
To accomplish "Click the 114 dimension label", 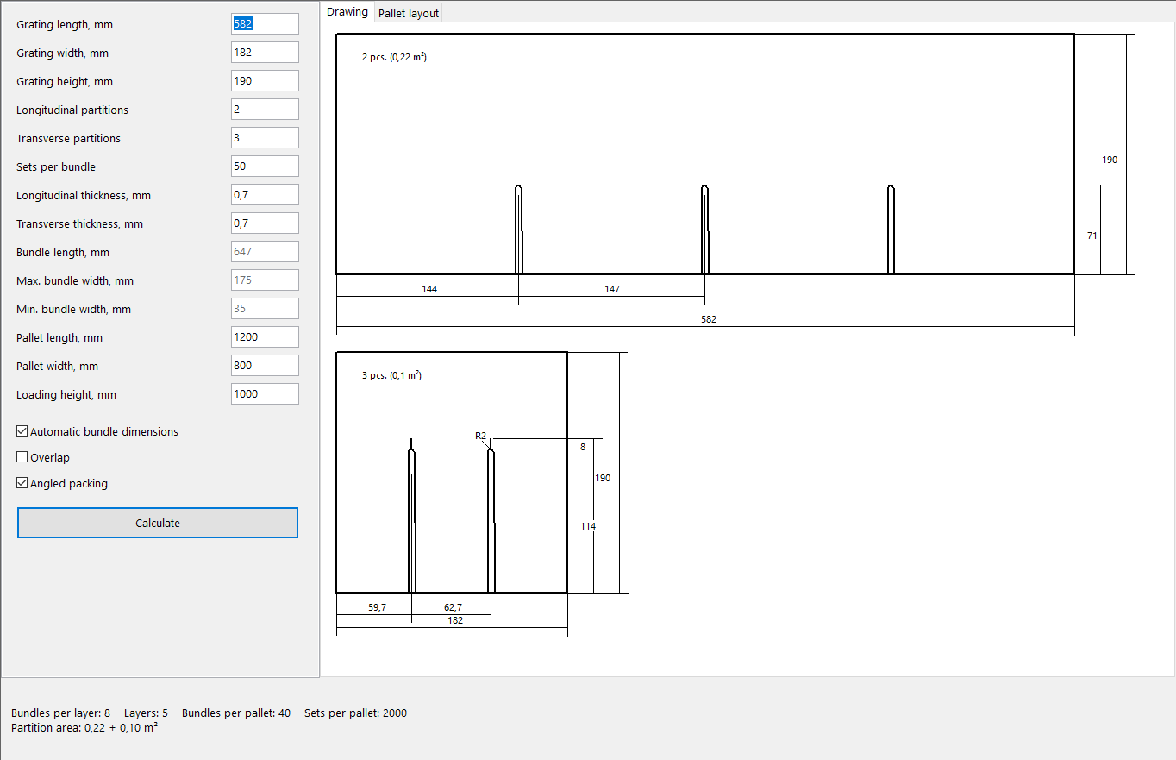I will tap(588, 526).
